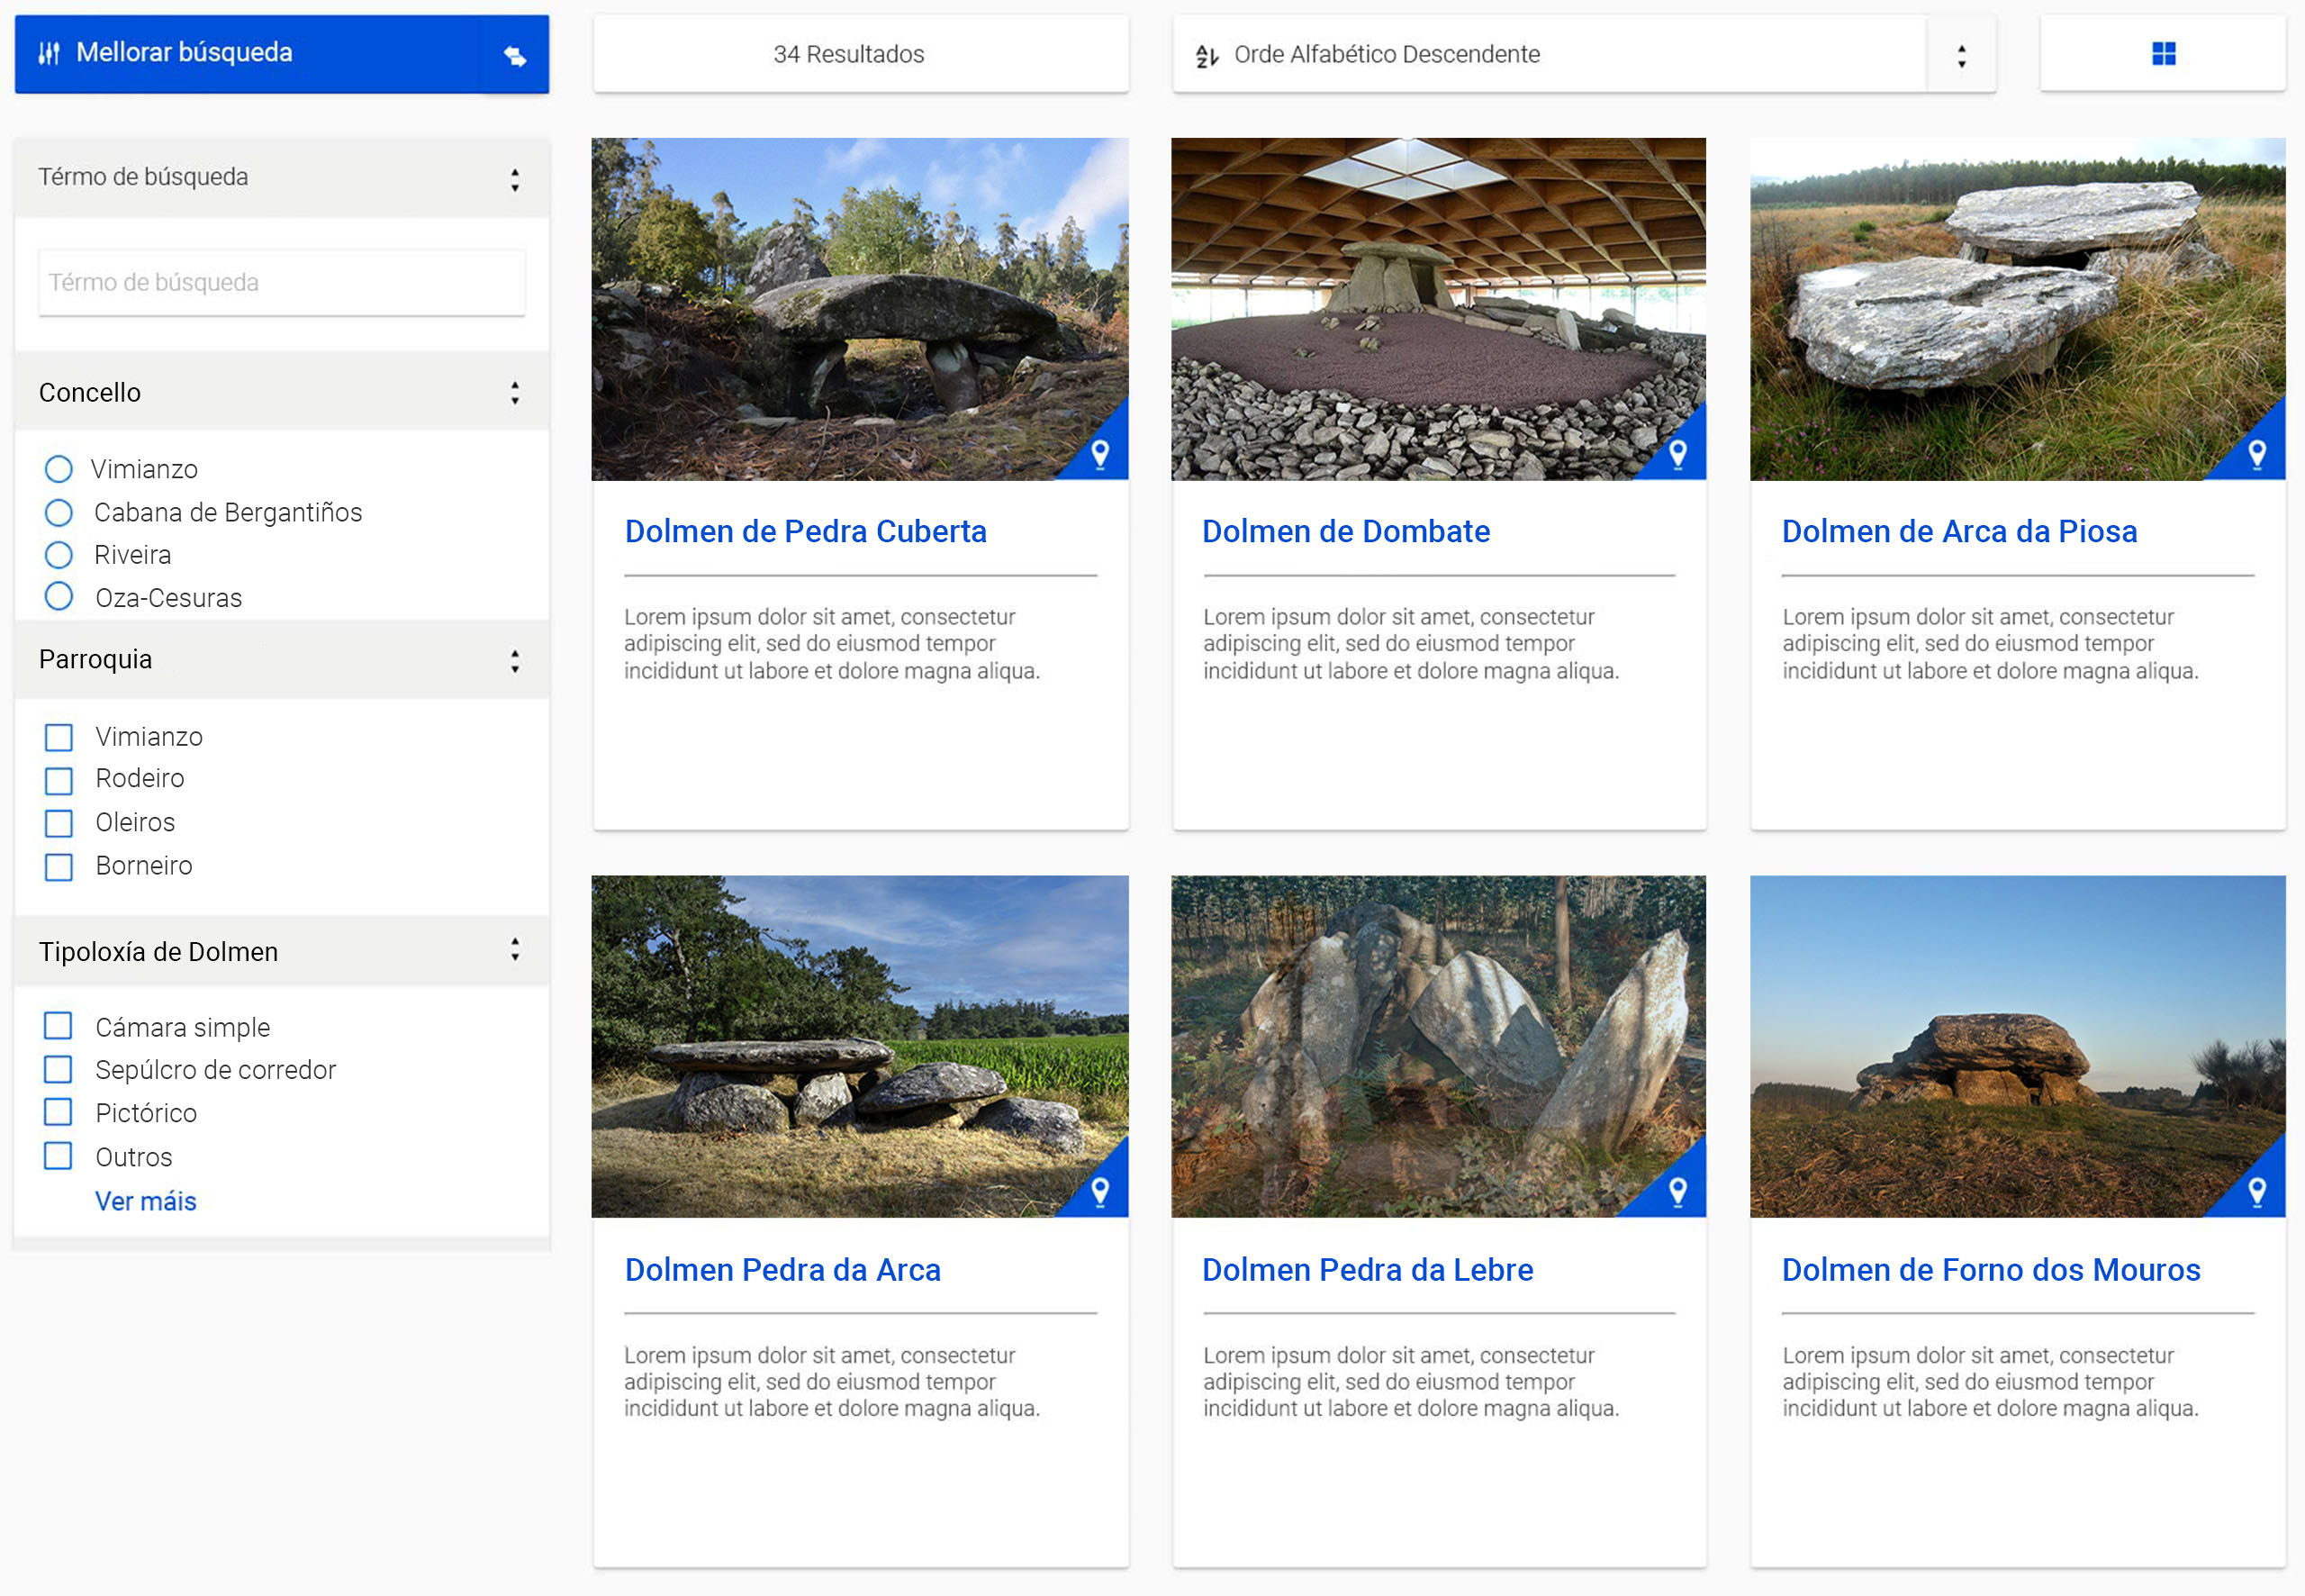2305x1596 pixels.
Task: Click the filter reset icon in Mellorar búsqueda
Action: (x=515, y=56)
